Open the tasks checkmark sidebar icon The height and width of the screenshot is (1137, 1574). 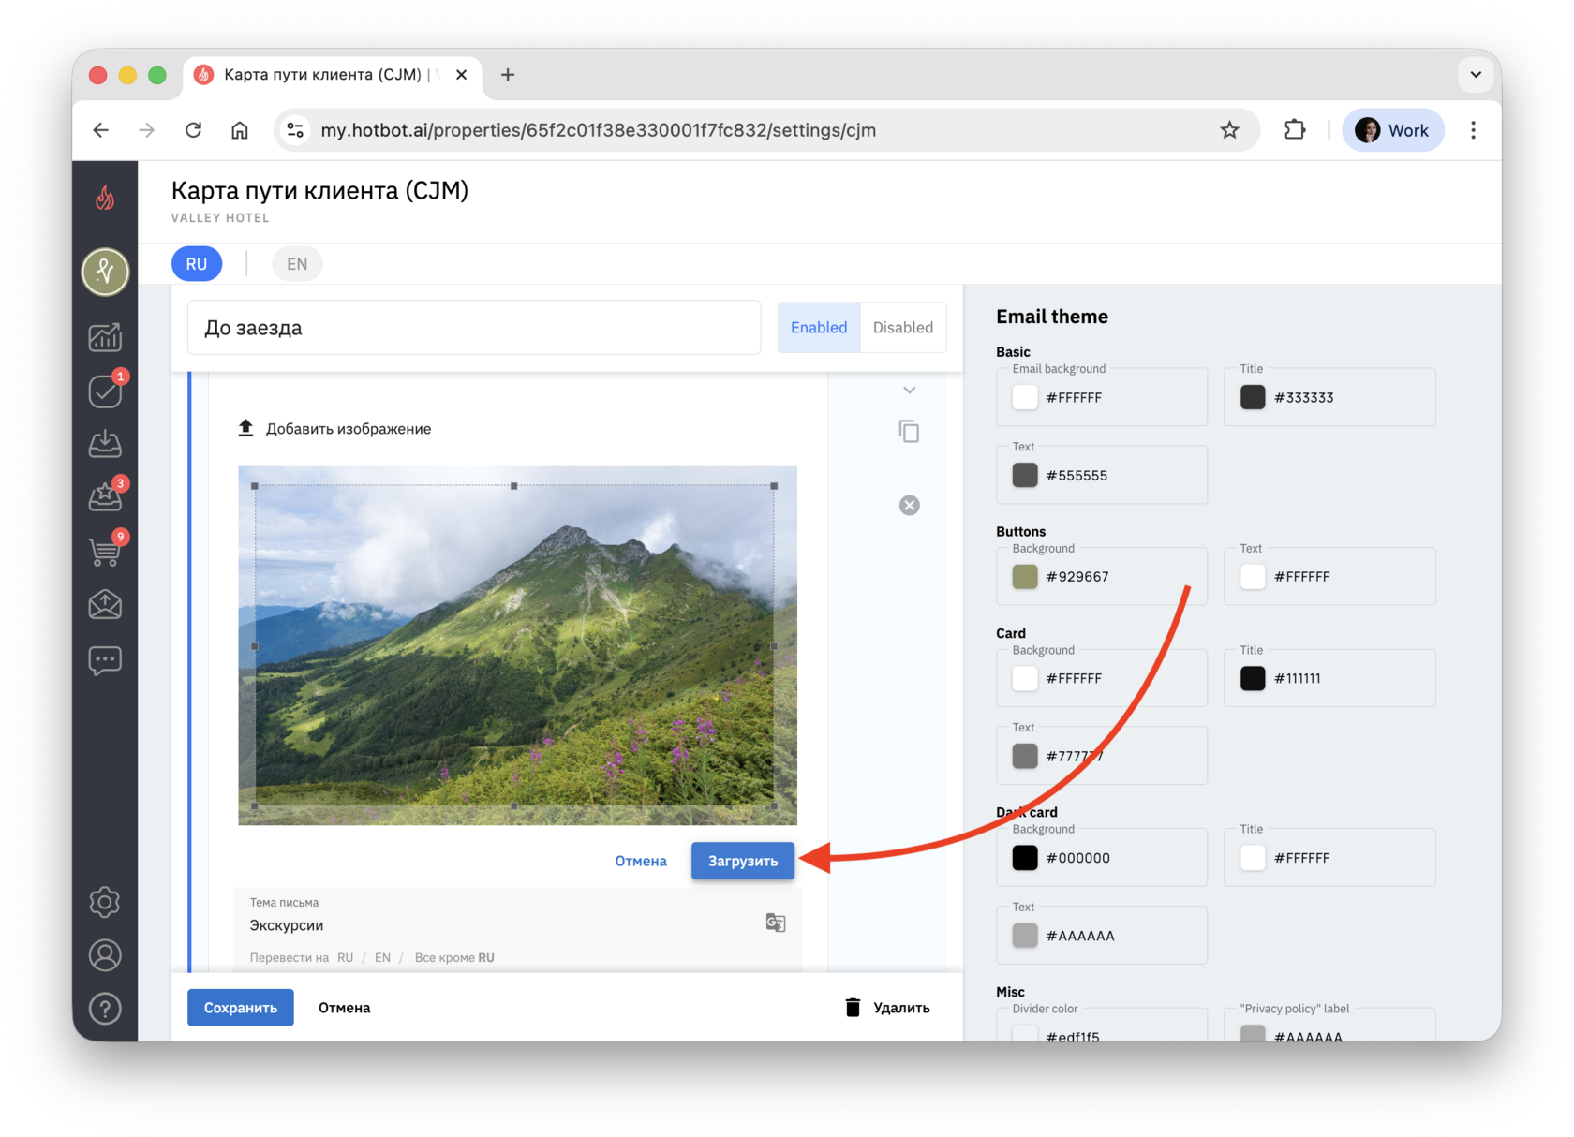click(x=105, y=391)
